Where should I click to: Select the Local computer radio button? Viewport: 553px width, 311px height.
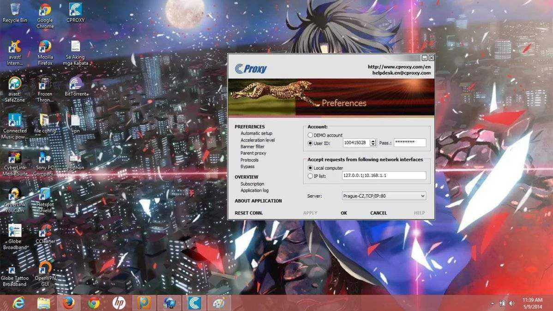point(310,168)
